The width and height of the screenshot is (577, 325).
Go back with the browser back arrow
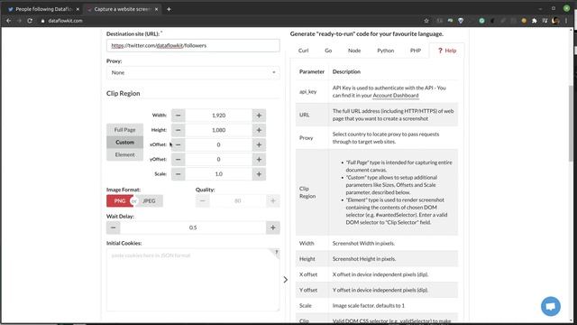pyautogui.click(x=8, y=21)
